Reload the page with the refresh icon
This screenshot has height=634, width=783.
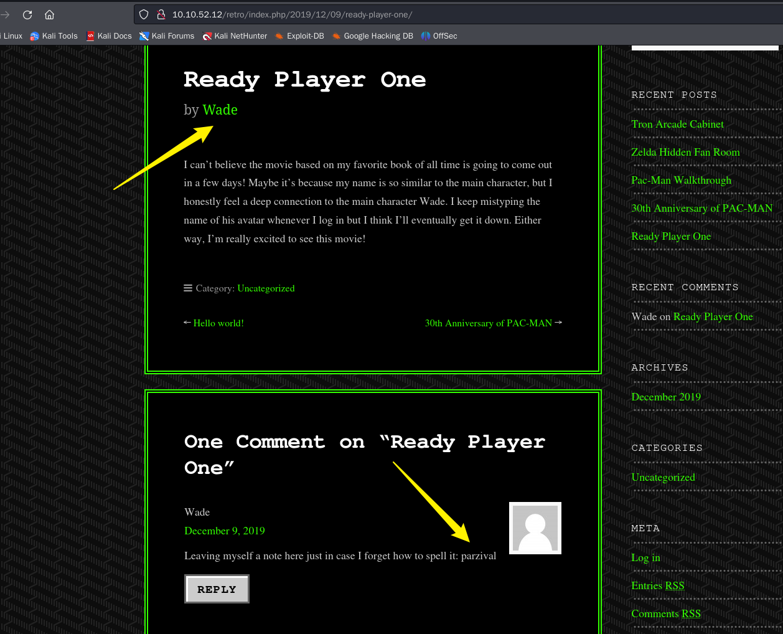click(x=27, y=14)
